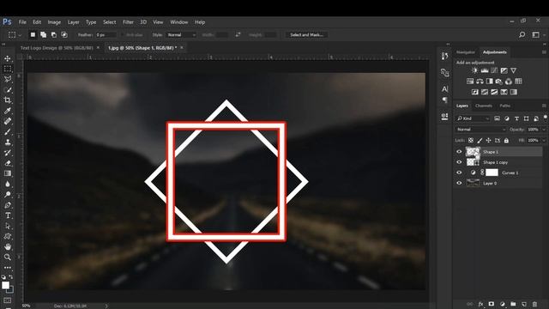549x309 pixels.
Task: Click the Select and Mask button
Action: (306, 34)
